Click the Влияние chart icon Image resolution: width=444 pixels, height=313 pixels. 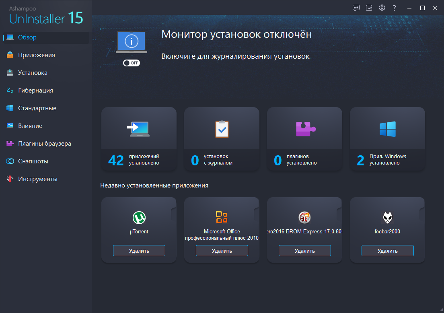pyautogui.click(x=10, y=126)
